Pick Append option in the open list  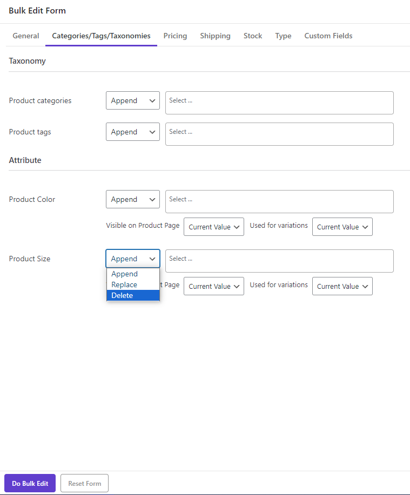[x=133, y=274]
